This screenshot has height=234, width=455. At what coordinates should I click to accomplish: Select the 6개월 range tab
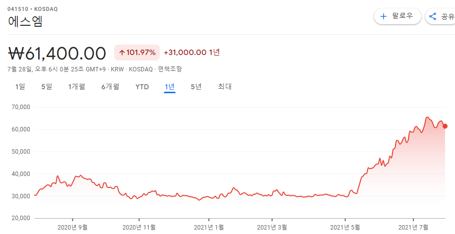[x=110, y=87]
